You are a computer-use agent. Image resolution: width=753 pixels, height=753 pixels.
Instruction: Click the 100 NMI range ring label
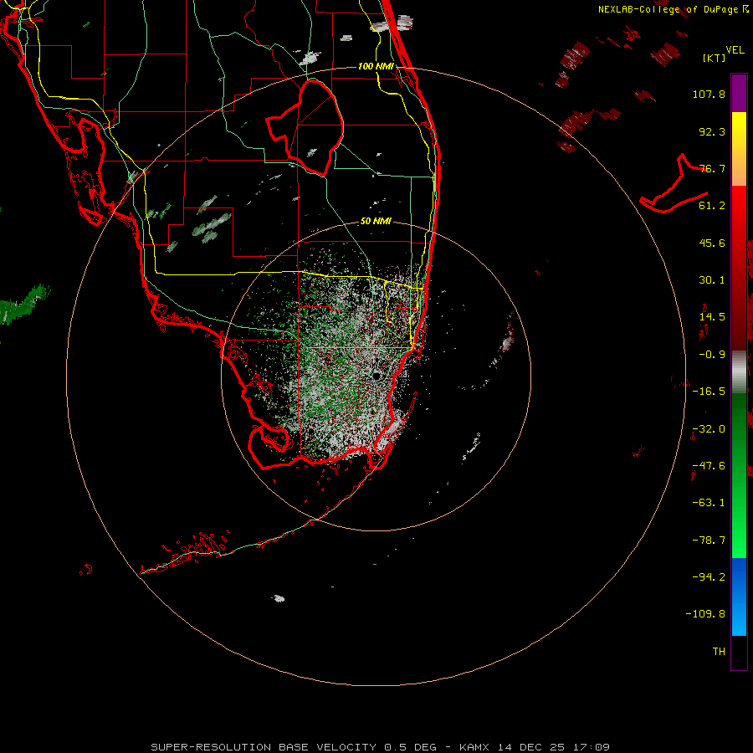coord(376,66)
